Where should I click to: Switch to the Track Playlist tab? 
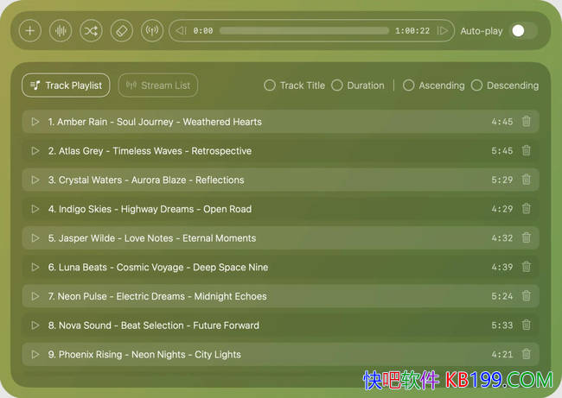point(66,85)
